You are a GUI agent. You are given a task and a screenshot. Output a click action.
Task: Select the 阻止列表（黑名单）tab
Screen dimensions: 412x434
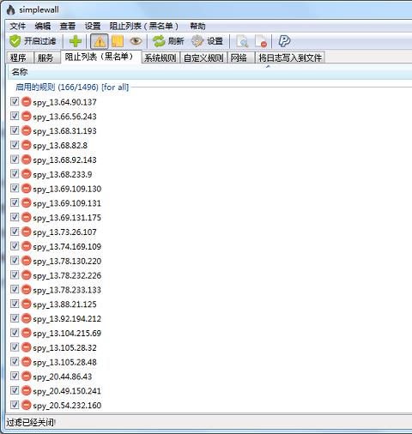pos(100,57)
